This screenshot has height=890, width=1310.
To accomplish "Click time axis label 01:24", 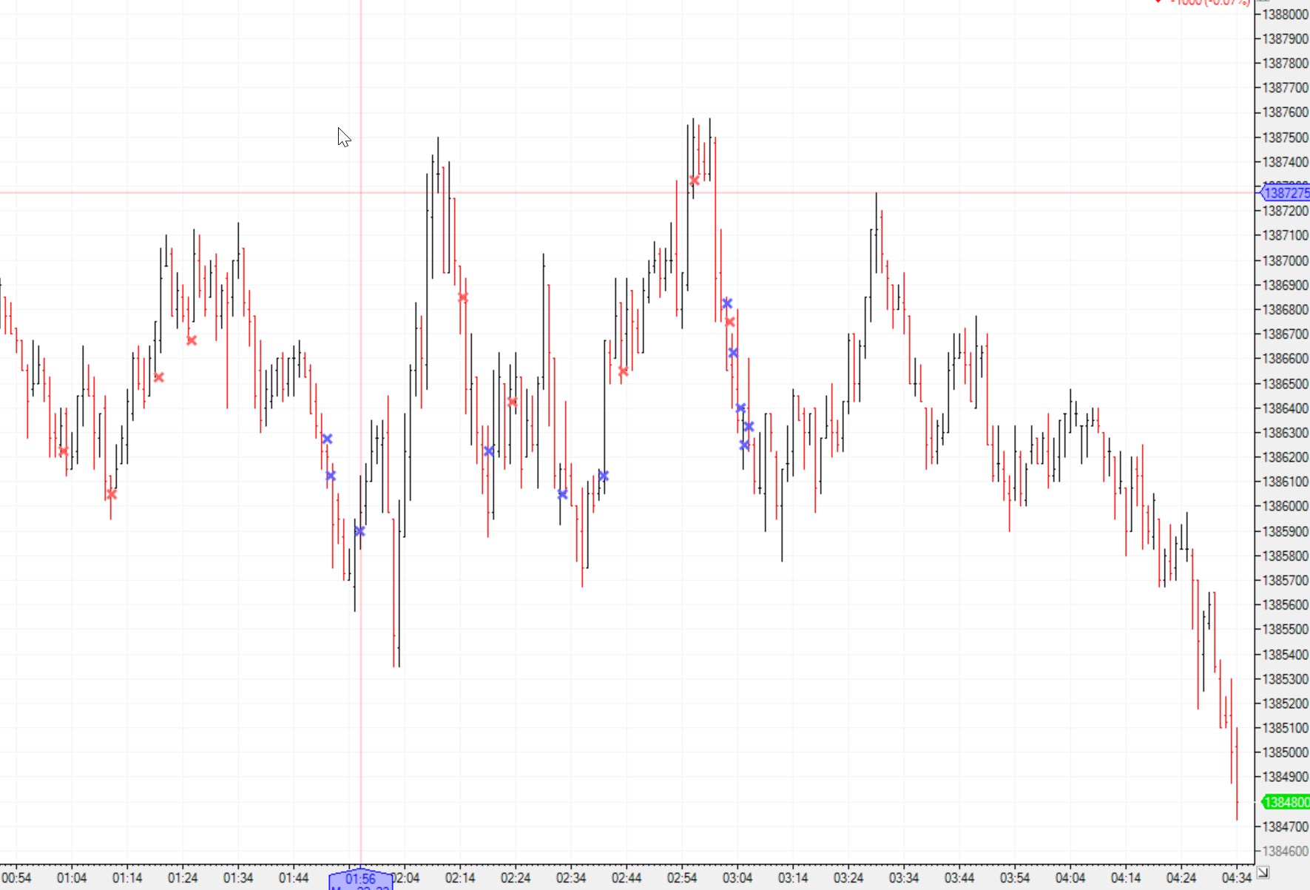I will point(183,878).
